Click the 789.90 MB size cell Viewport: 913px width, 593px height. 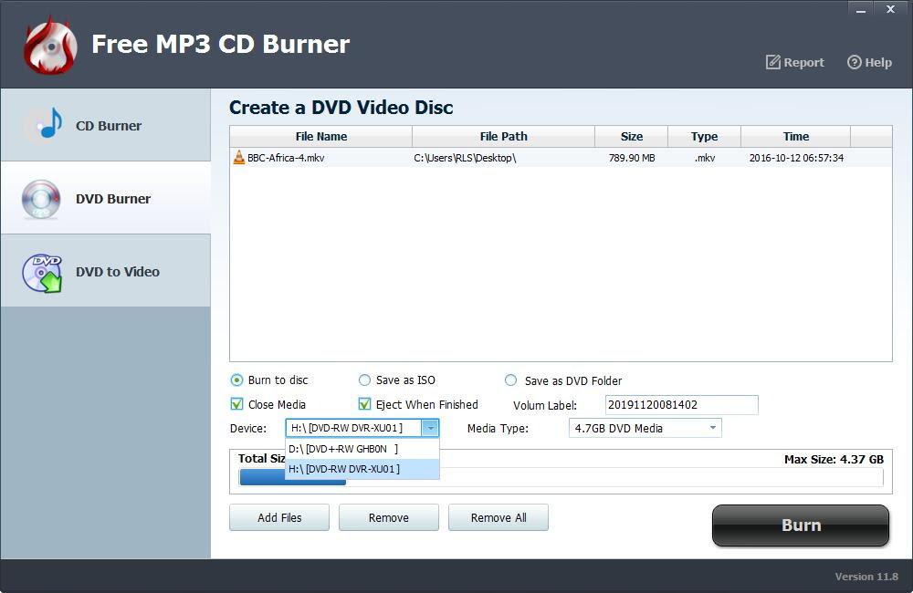pyautogui.click(x=632, y=158)
